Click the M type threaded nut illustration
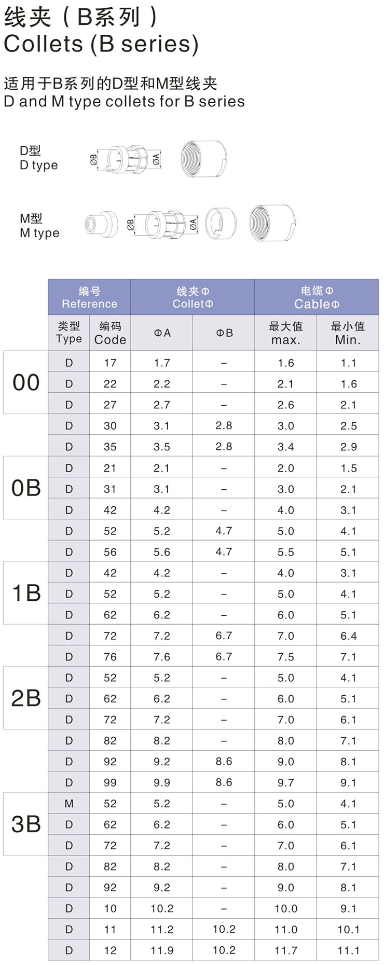 [272, 224]
